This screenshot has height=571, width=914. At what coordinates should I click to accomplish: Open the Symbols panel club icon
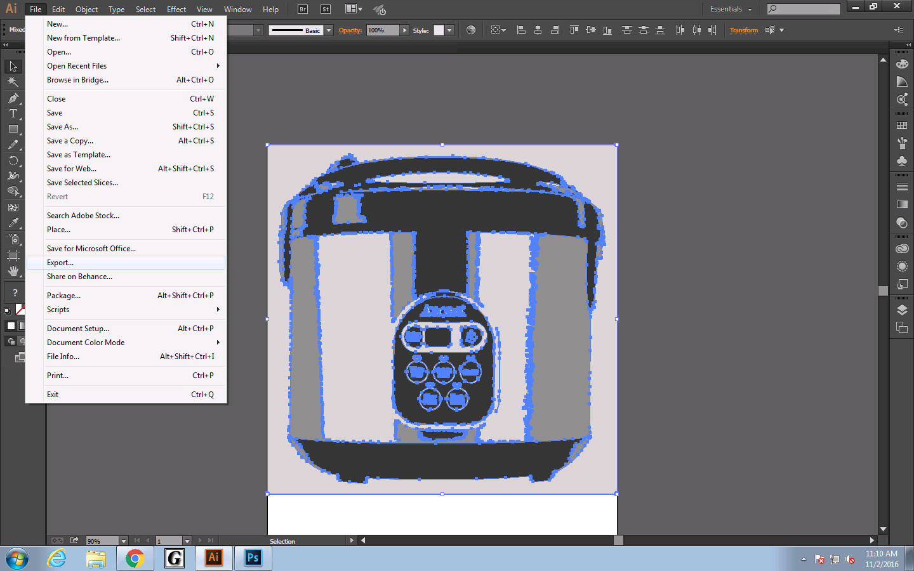[x=902, y=161]
